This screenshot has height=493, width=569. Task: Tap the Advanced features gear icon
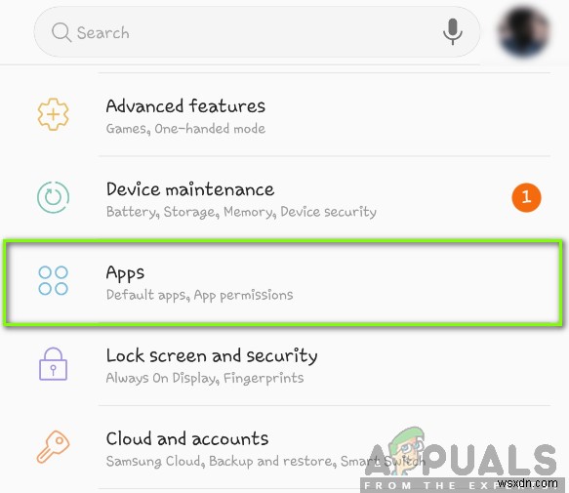point(53,114)
